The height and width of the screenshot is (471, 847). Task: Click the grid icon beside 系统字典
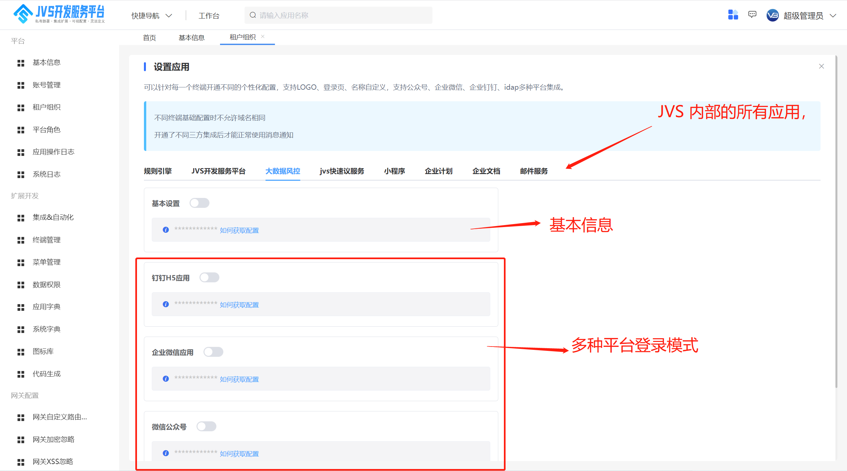point(21,330)
